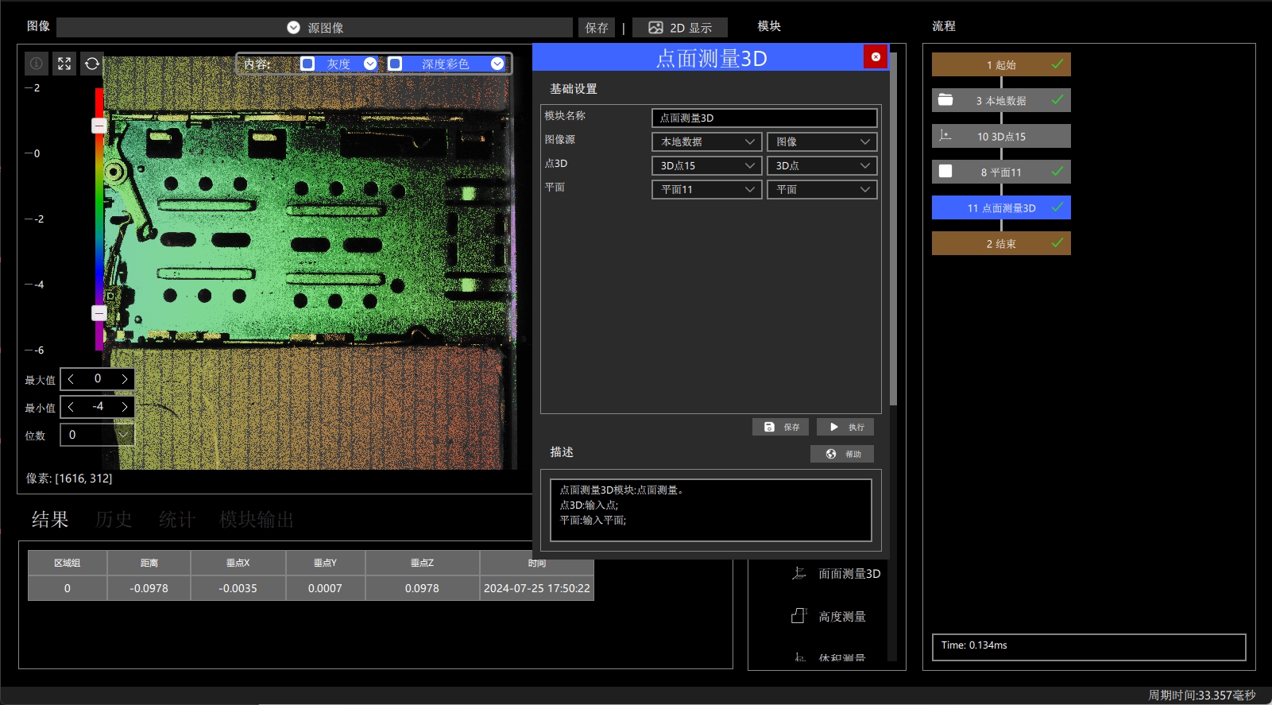This screenshot has width=1272, height=705.
Task: Open the 深度彩色 dropdown arrow
Action: click(497, 64)
